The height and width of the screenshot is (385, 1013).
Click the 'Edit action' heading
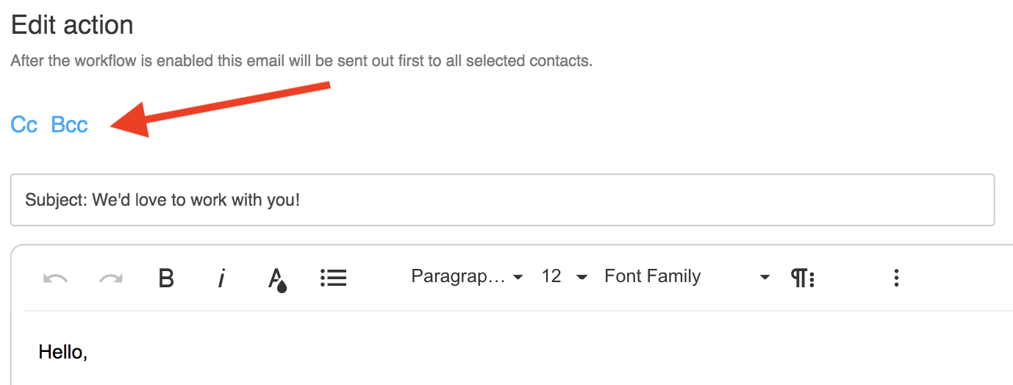[72, 26]
